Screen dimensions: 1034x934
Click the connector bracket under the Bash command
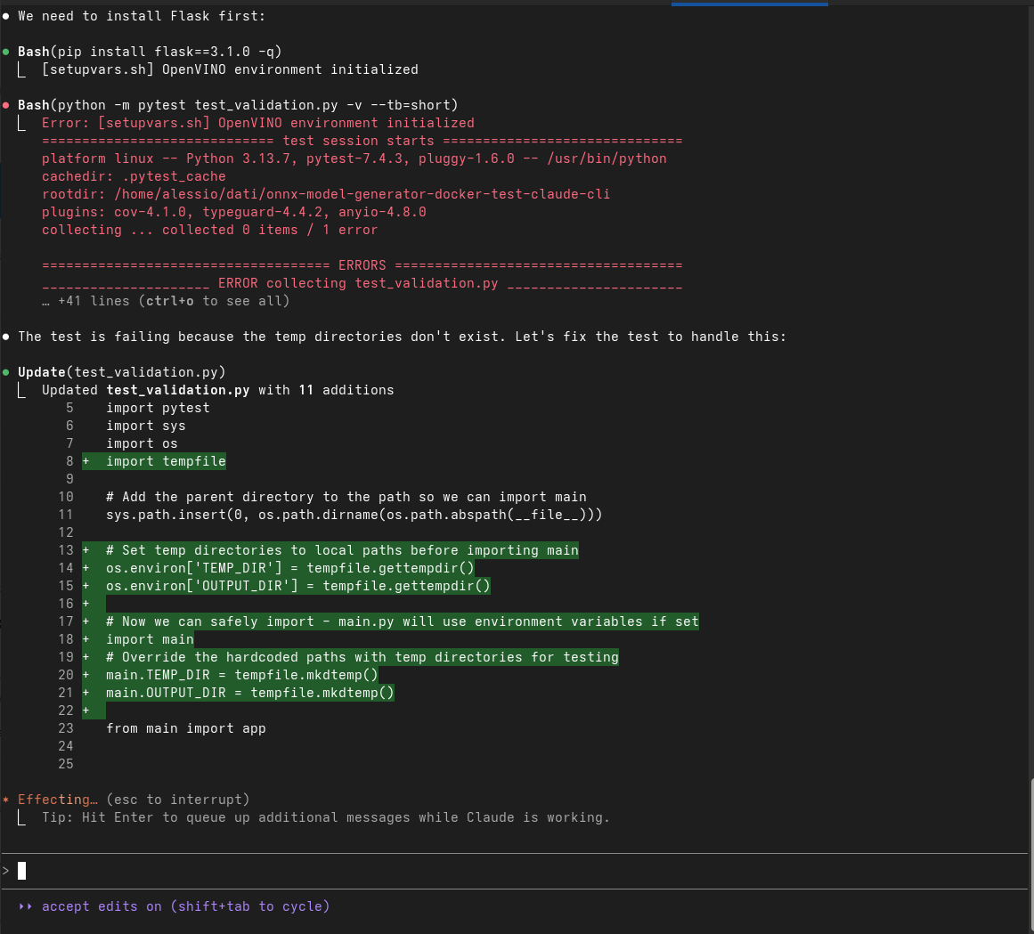point(22,69)
